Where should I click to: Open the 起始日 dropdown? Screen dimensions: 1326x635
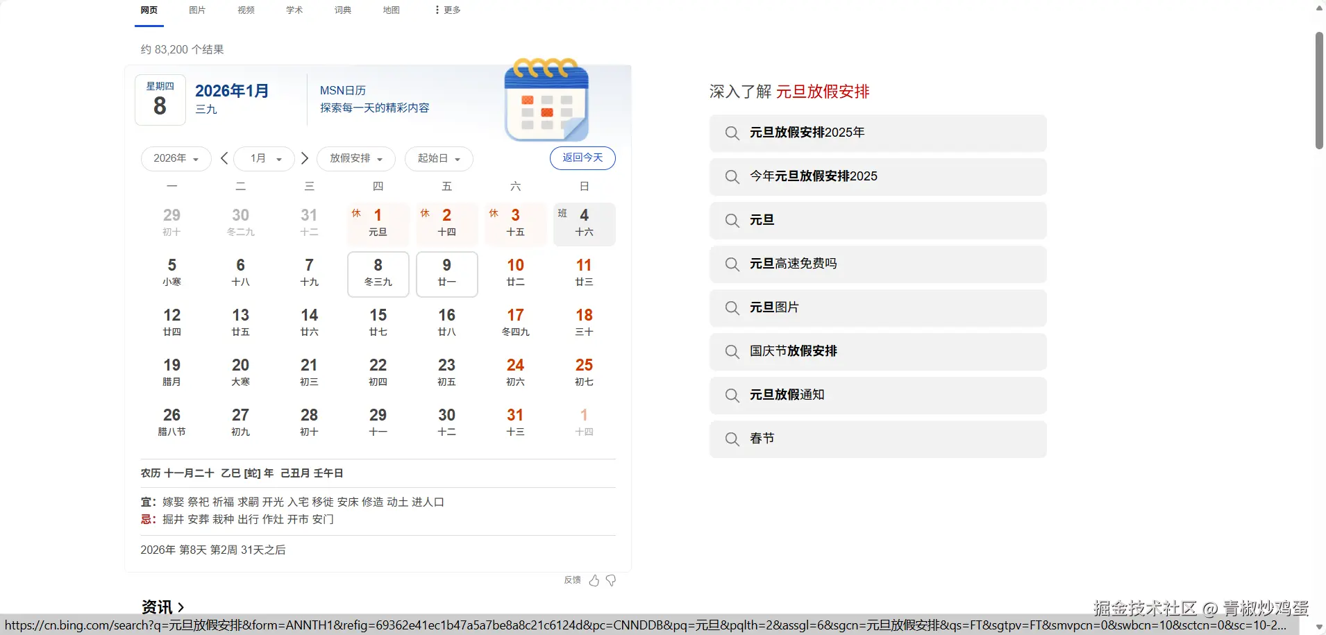438,158
